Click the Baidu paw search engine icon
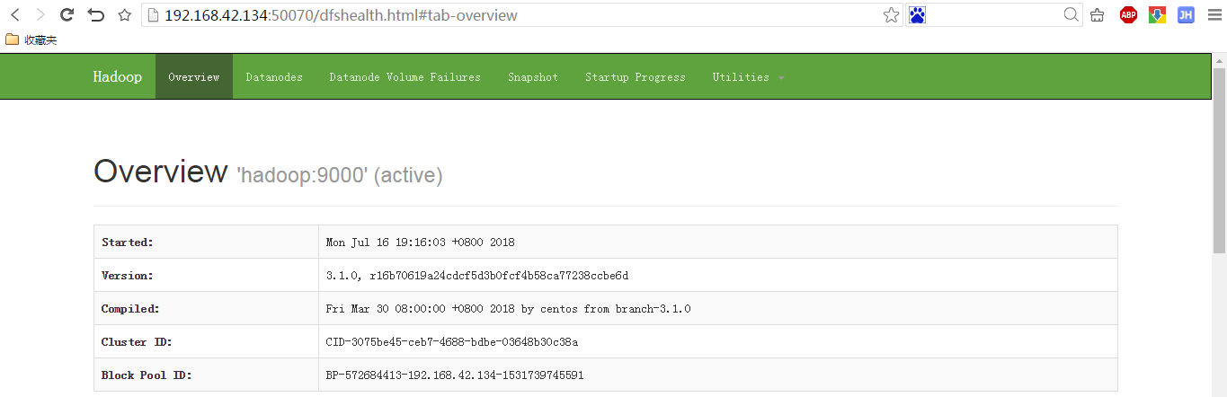Image resolution: width=1227 pixels, height=397 pixels. [917, 15]
